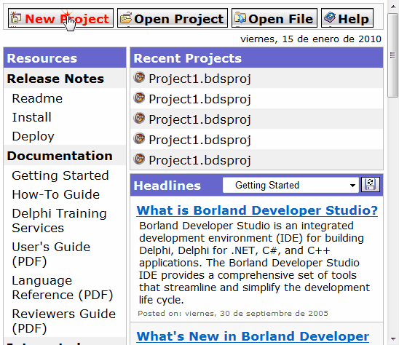Click the Headlines refresh/save icon
The width and height of the screenshot is (399, 345).
[371, 184]
